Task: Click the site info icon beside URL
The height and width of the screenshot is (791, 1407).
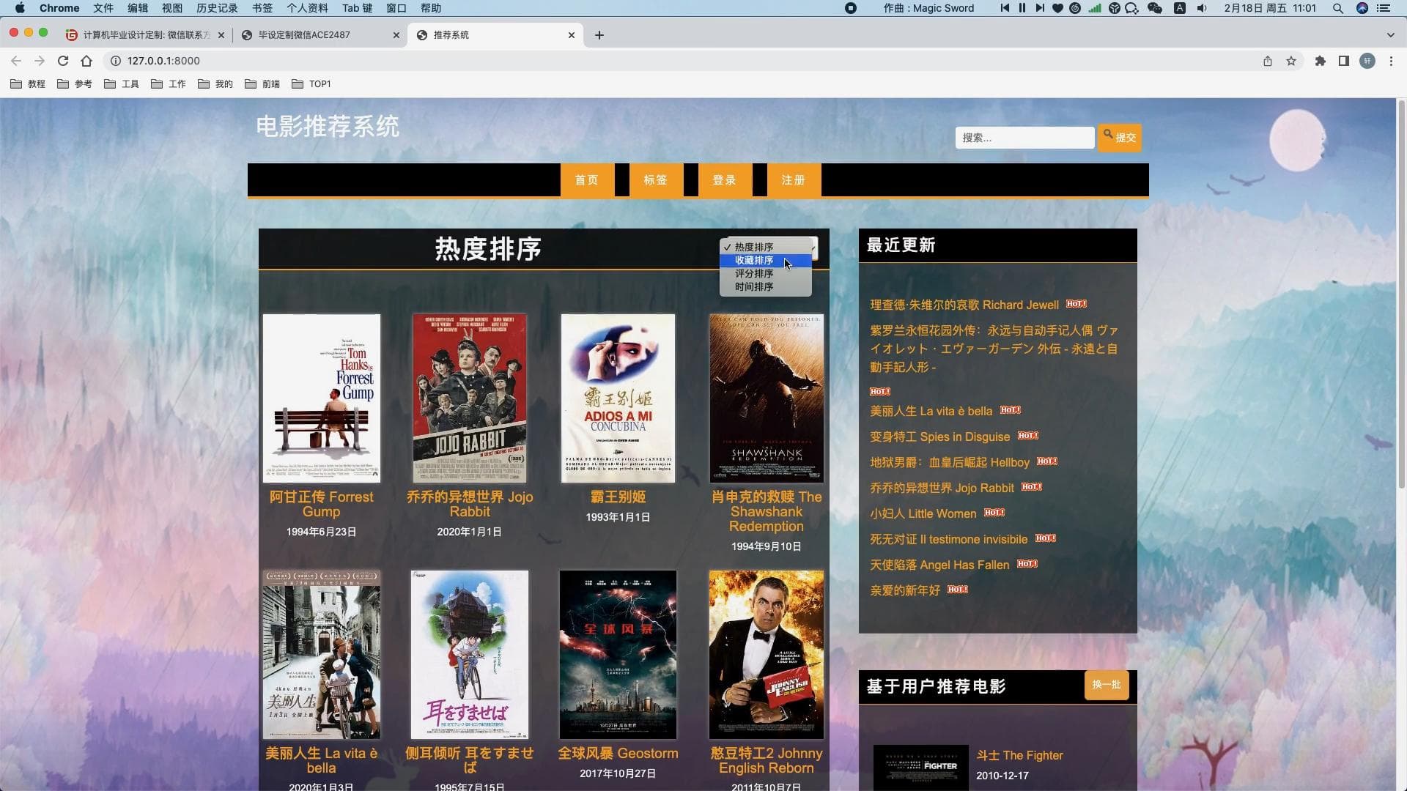Action: 115,61
